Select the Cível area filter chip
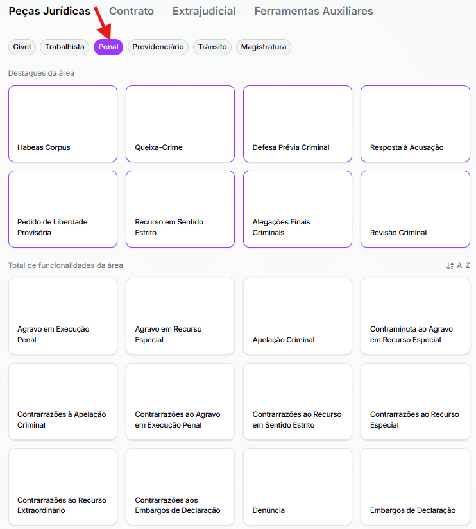Screen dimensions: 476x529 pos(22,47)
